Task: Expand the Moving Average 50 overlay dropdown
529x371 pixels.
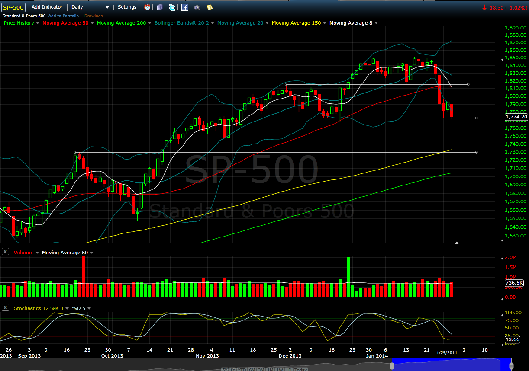Action: [92, 23]
